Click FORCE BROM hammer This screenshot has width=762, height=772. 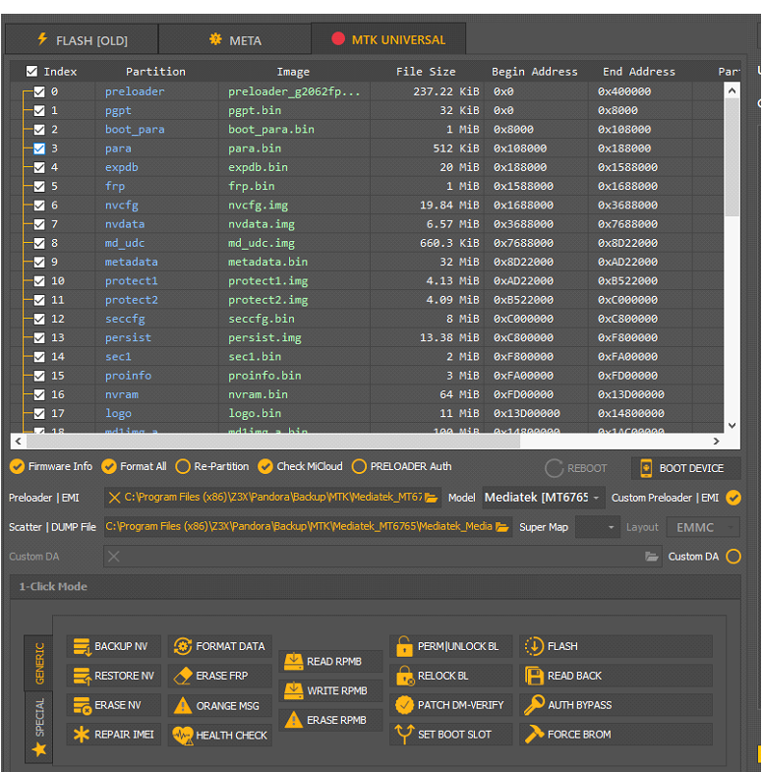(x=615, y=735)
